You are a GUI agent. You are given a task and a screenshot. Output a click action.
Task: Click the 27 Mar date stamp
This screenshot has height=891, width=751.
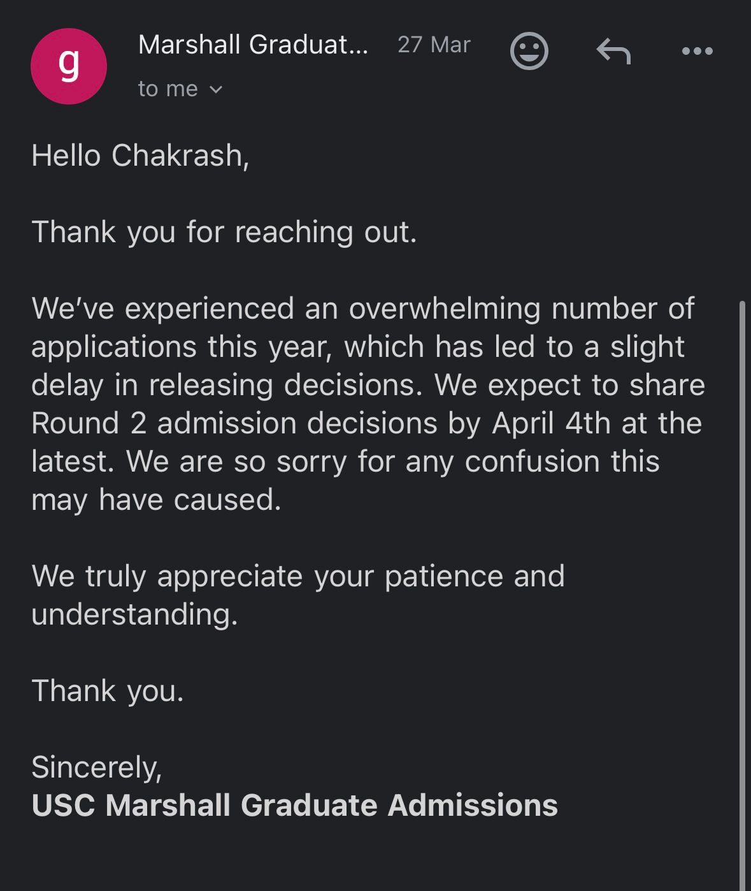434,45
